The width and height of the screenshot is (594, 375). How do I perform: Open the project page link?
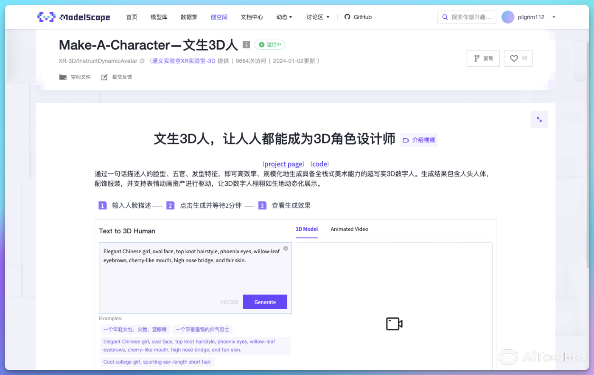283,164
